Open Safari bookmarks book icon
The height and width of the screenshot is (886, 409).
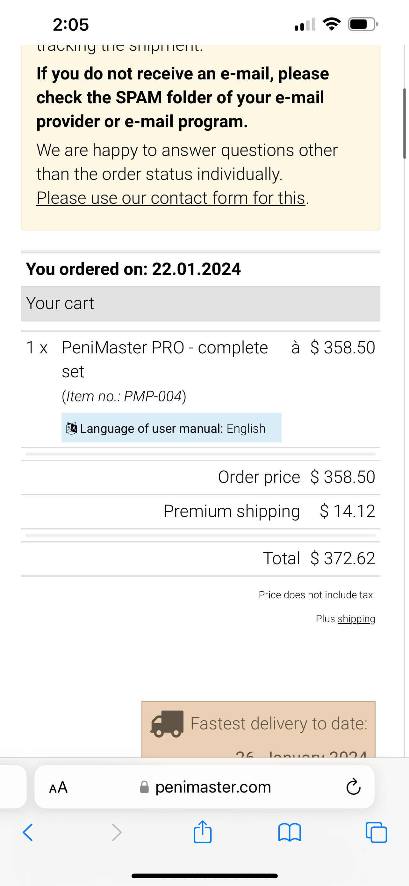(290, 832)
